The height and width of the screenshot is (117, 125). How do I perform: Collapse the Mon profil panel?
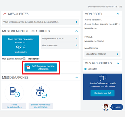118,14
